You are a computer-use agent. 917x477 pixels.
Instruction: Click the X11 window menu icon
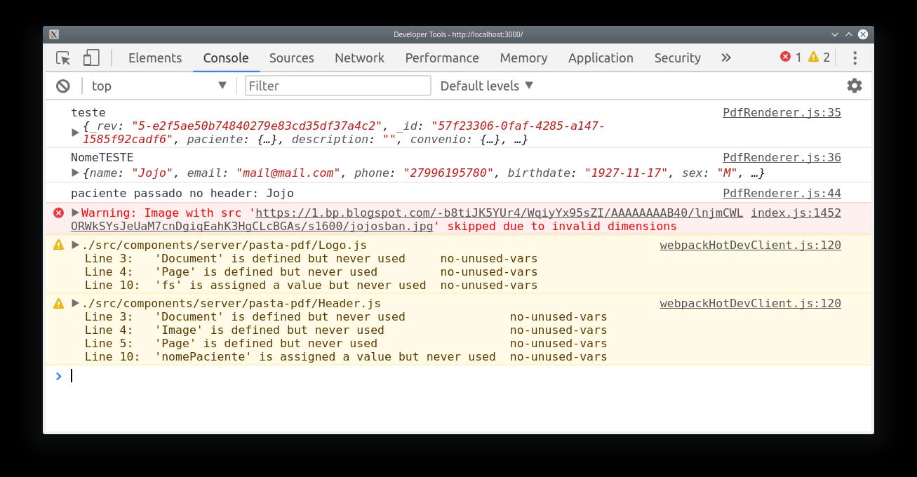54,34
